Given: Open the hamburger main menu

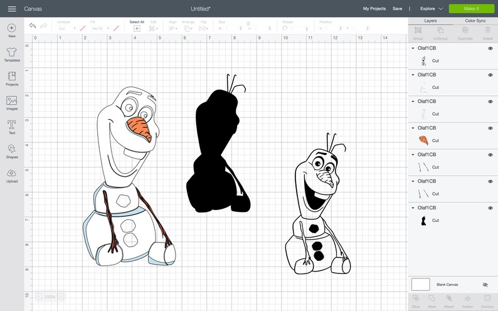Looking at the screenshot, I should pyautogui.click(x=12, y=9).
